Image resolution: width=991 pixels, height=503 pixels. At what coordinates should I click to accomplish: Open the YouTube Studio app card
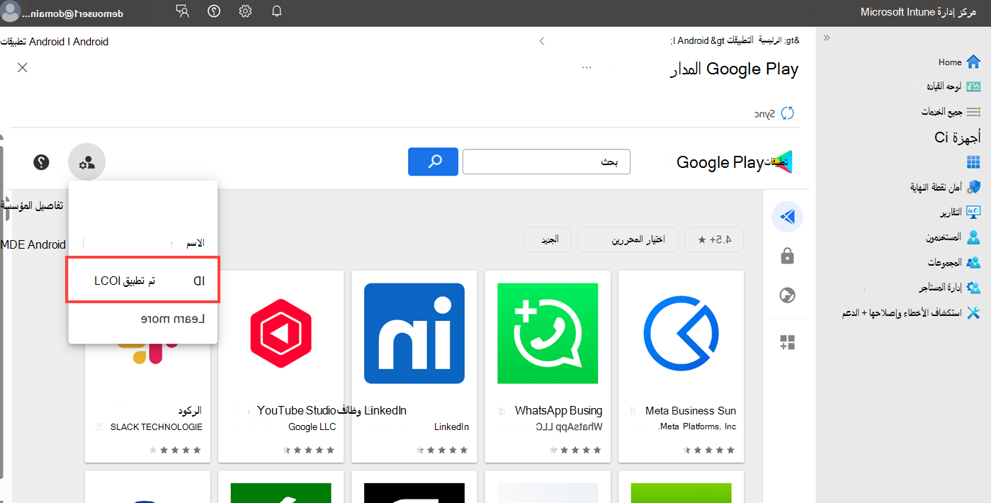tap(281, 366)
